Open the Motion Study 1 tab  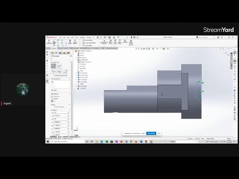(x=74, y=137)
